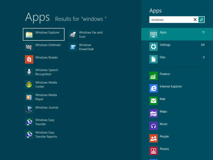Viewport: 213px width, 160px height.
Task: Click the Files document icon
Action: click(x=153, y=59)
